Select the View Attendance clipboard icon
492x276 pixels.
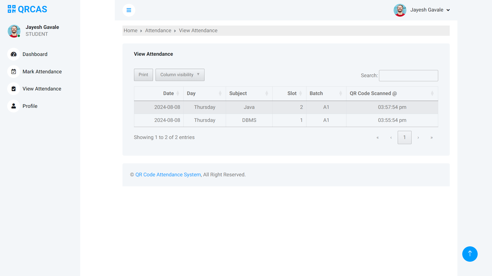[13, 89]
